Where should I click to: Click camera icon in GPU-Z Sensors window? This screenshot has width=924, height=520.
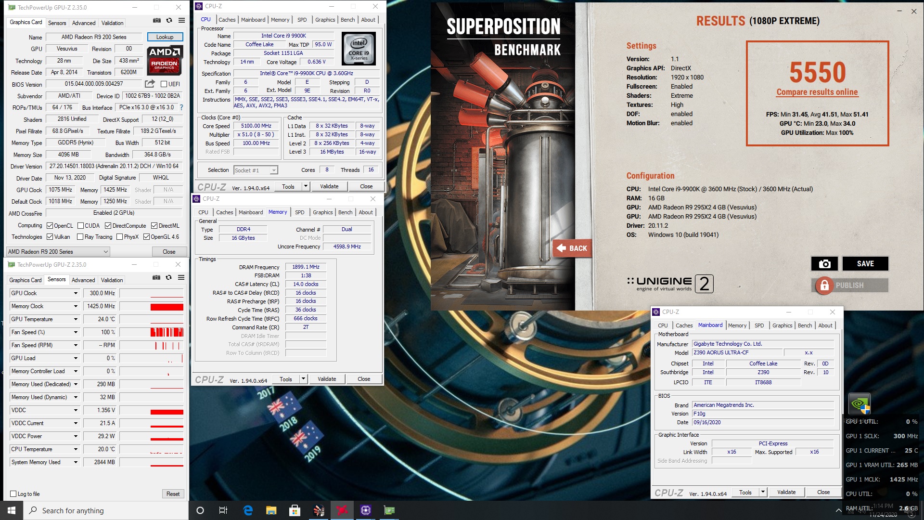tap(156, 277)
